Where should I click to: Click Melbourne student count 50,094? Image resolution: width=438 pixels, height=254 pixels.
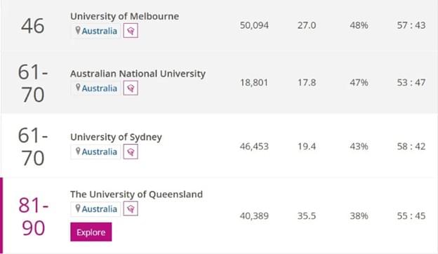(x=254, y=25)
